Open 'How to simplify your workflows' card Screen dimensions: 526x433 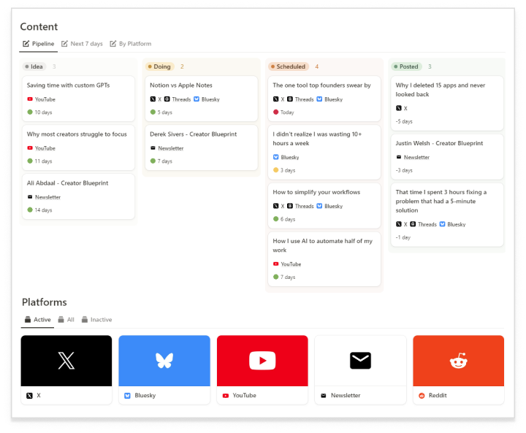coord(324,205)
